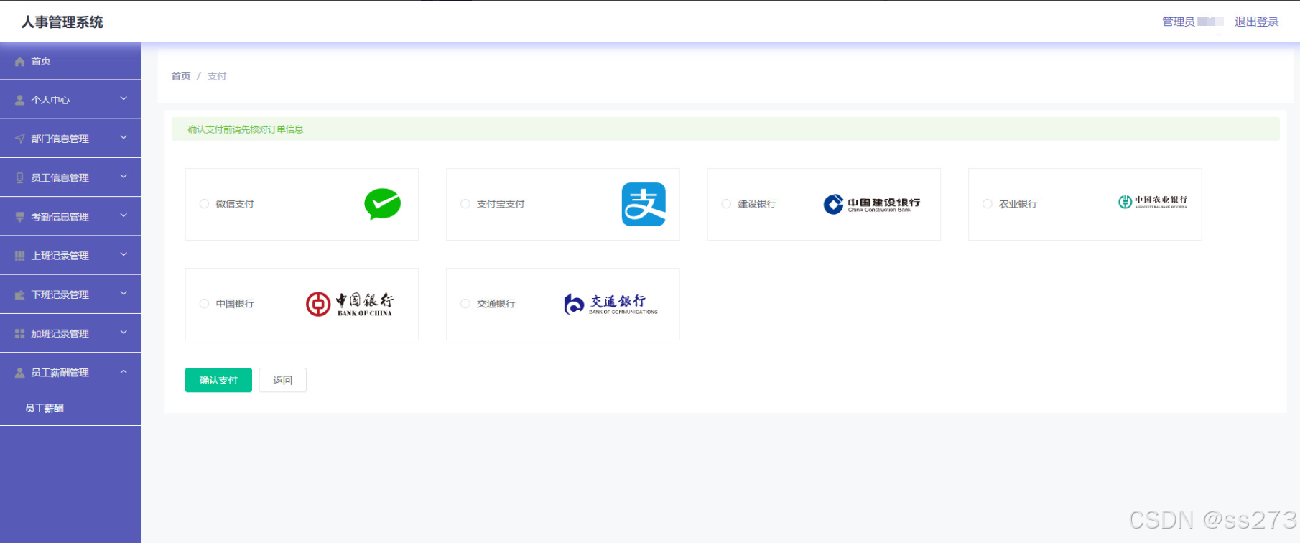Click the 支付 breadcrumb item

217,76
